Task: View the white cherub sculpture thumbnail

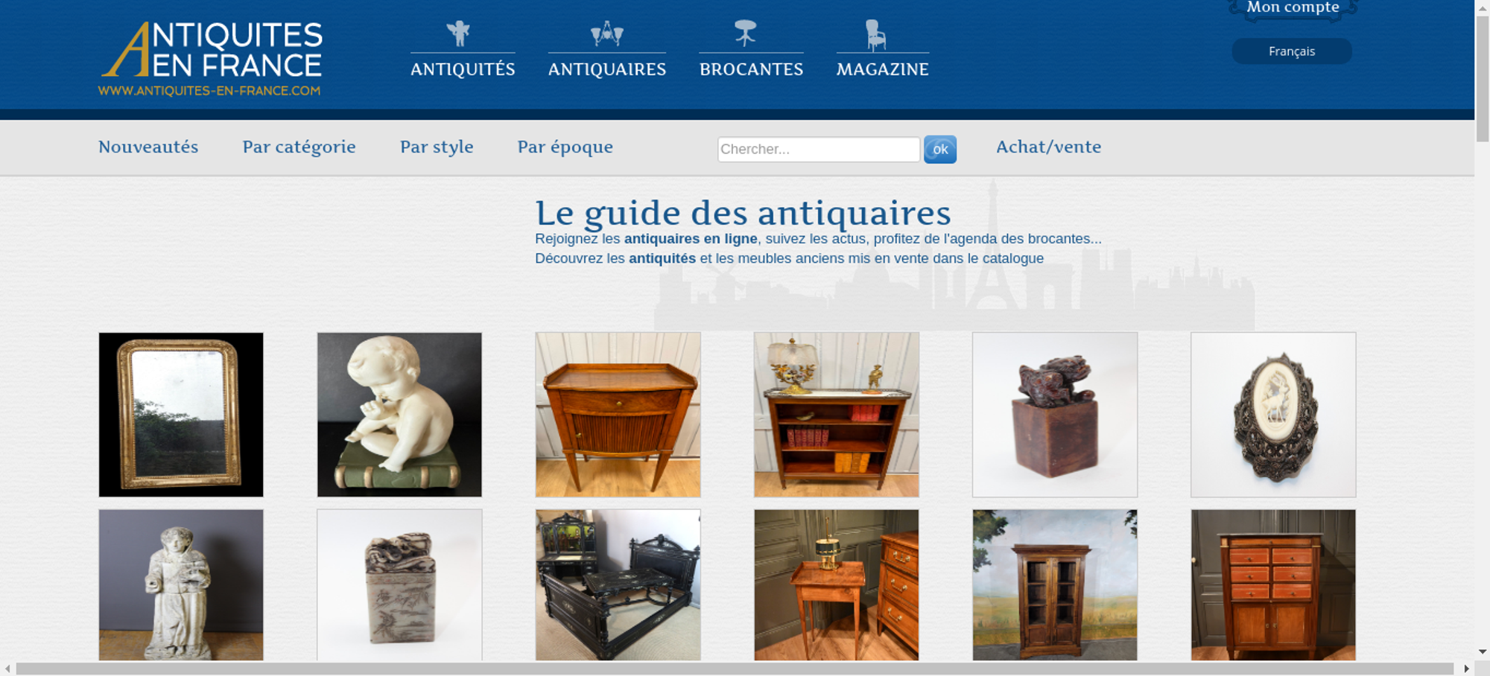Action: tap(399, 415)
